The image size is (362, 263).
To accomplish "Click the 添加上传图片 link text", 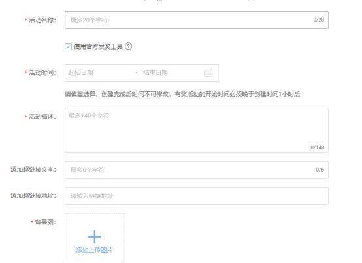I will coord(94,250).
